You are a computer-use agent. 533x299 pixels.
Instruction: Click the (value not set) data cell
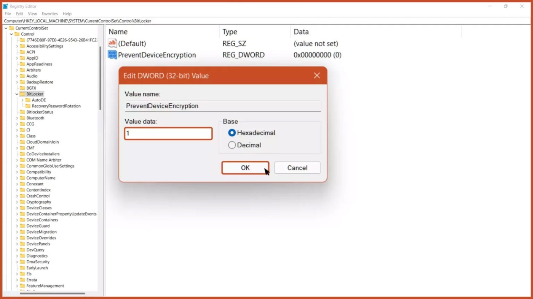(x=316, y=43)
